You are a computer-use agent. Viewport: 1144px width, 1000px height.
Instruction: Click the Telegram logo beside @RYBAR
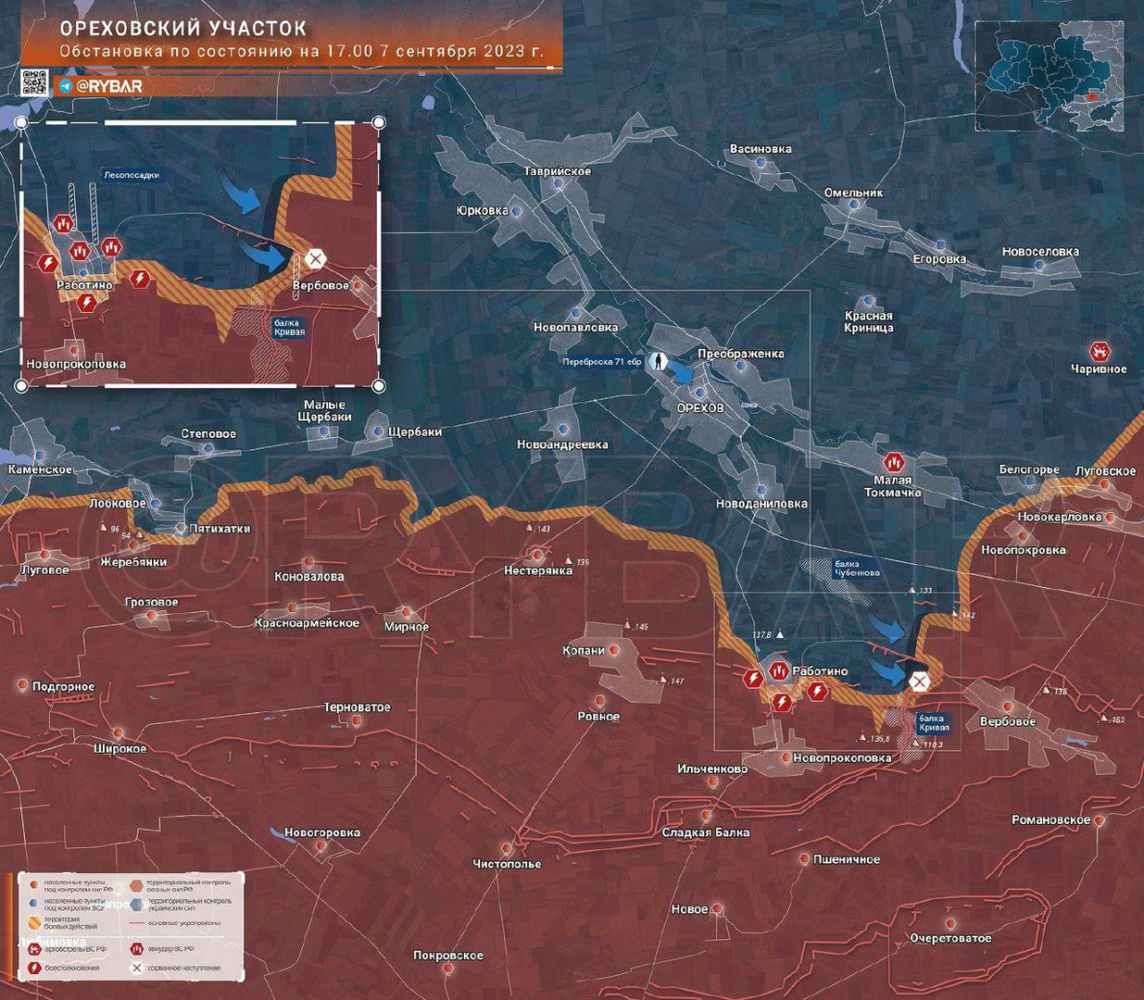66,86
